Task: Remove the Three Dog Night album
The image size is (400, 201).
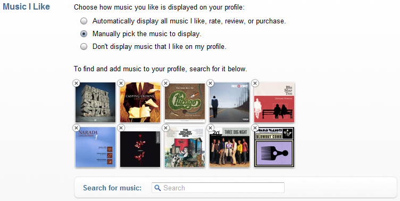Action: point(210,128)
